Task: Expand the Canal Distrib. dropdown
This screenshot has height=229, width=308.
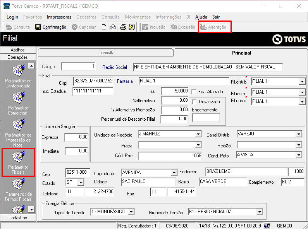Action: point(299,134)
